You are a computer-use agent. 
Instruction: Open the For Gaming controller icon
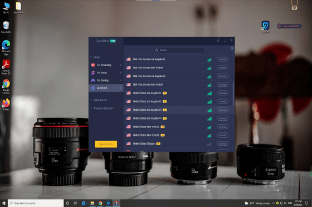coord(93,80)
